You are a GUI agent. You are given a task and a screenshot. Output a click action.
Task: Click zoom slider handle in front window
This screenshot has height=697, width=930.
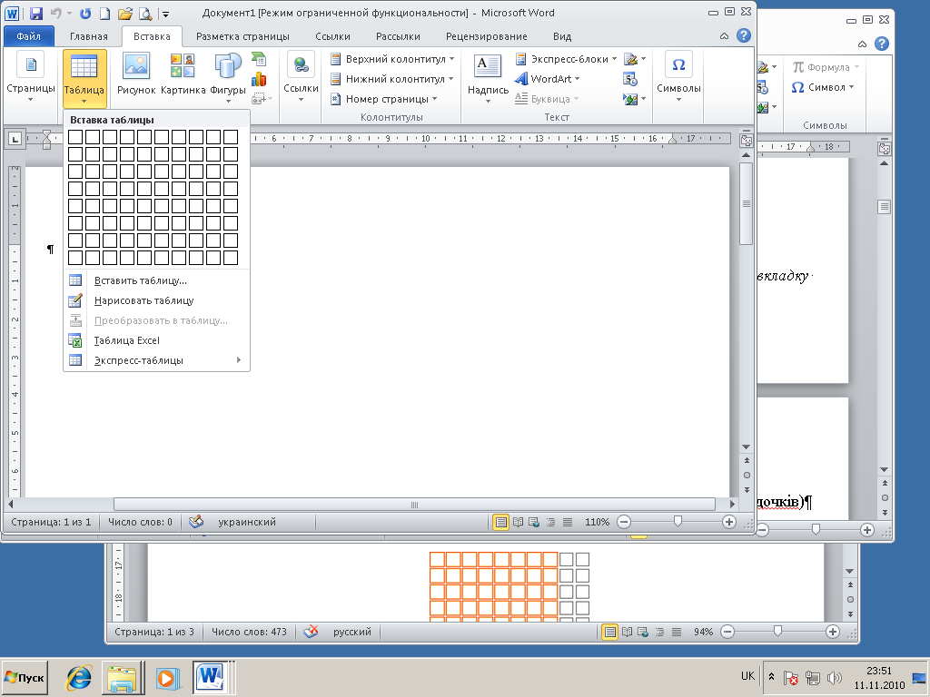tap(678, 522)
